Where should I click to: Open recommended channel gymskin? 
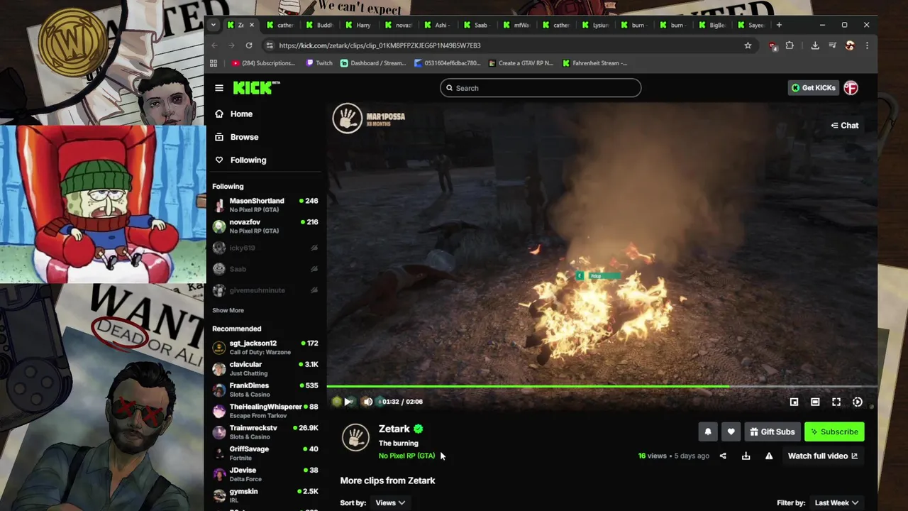265,495
